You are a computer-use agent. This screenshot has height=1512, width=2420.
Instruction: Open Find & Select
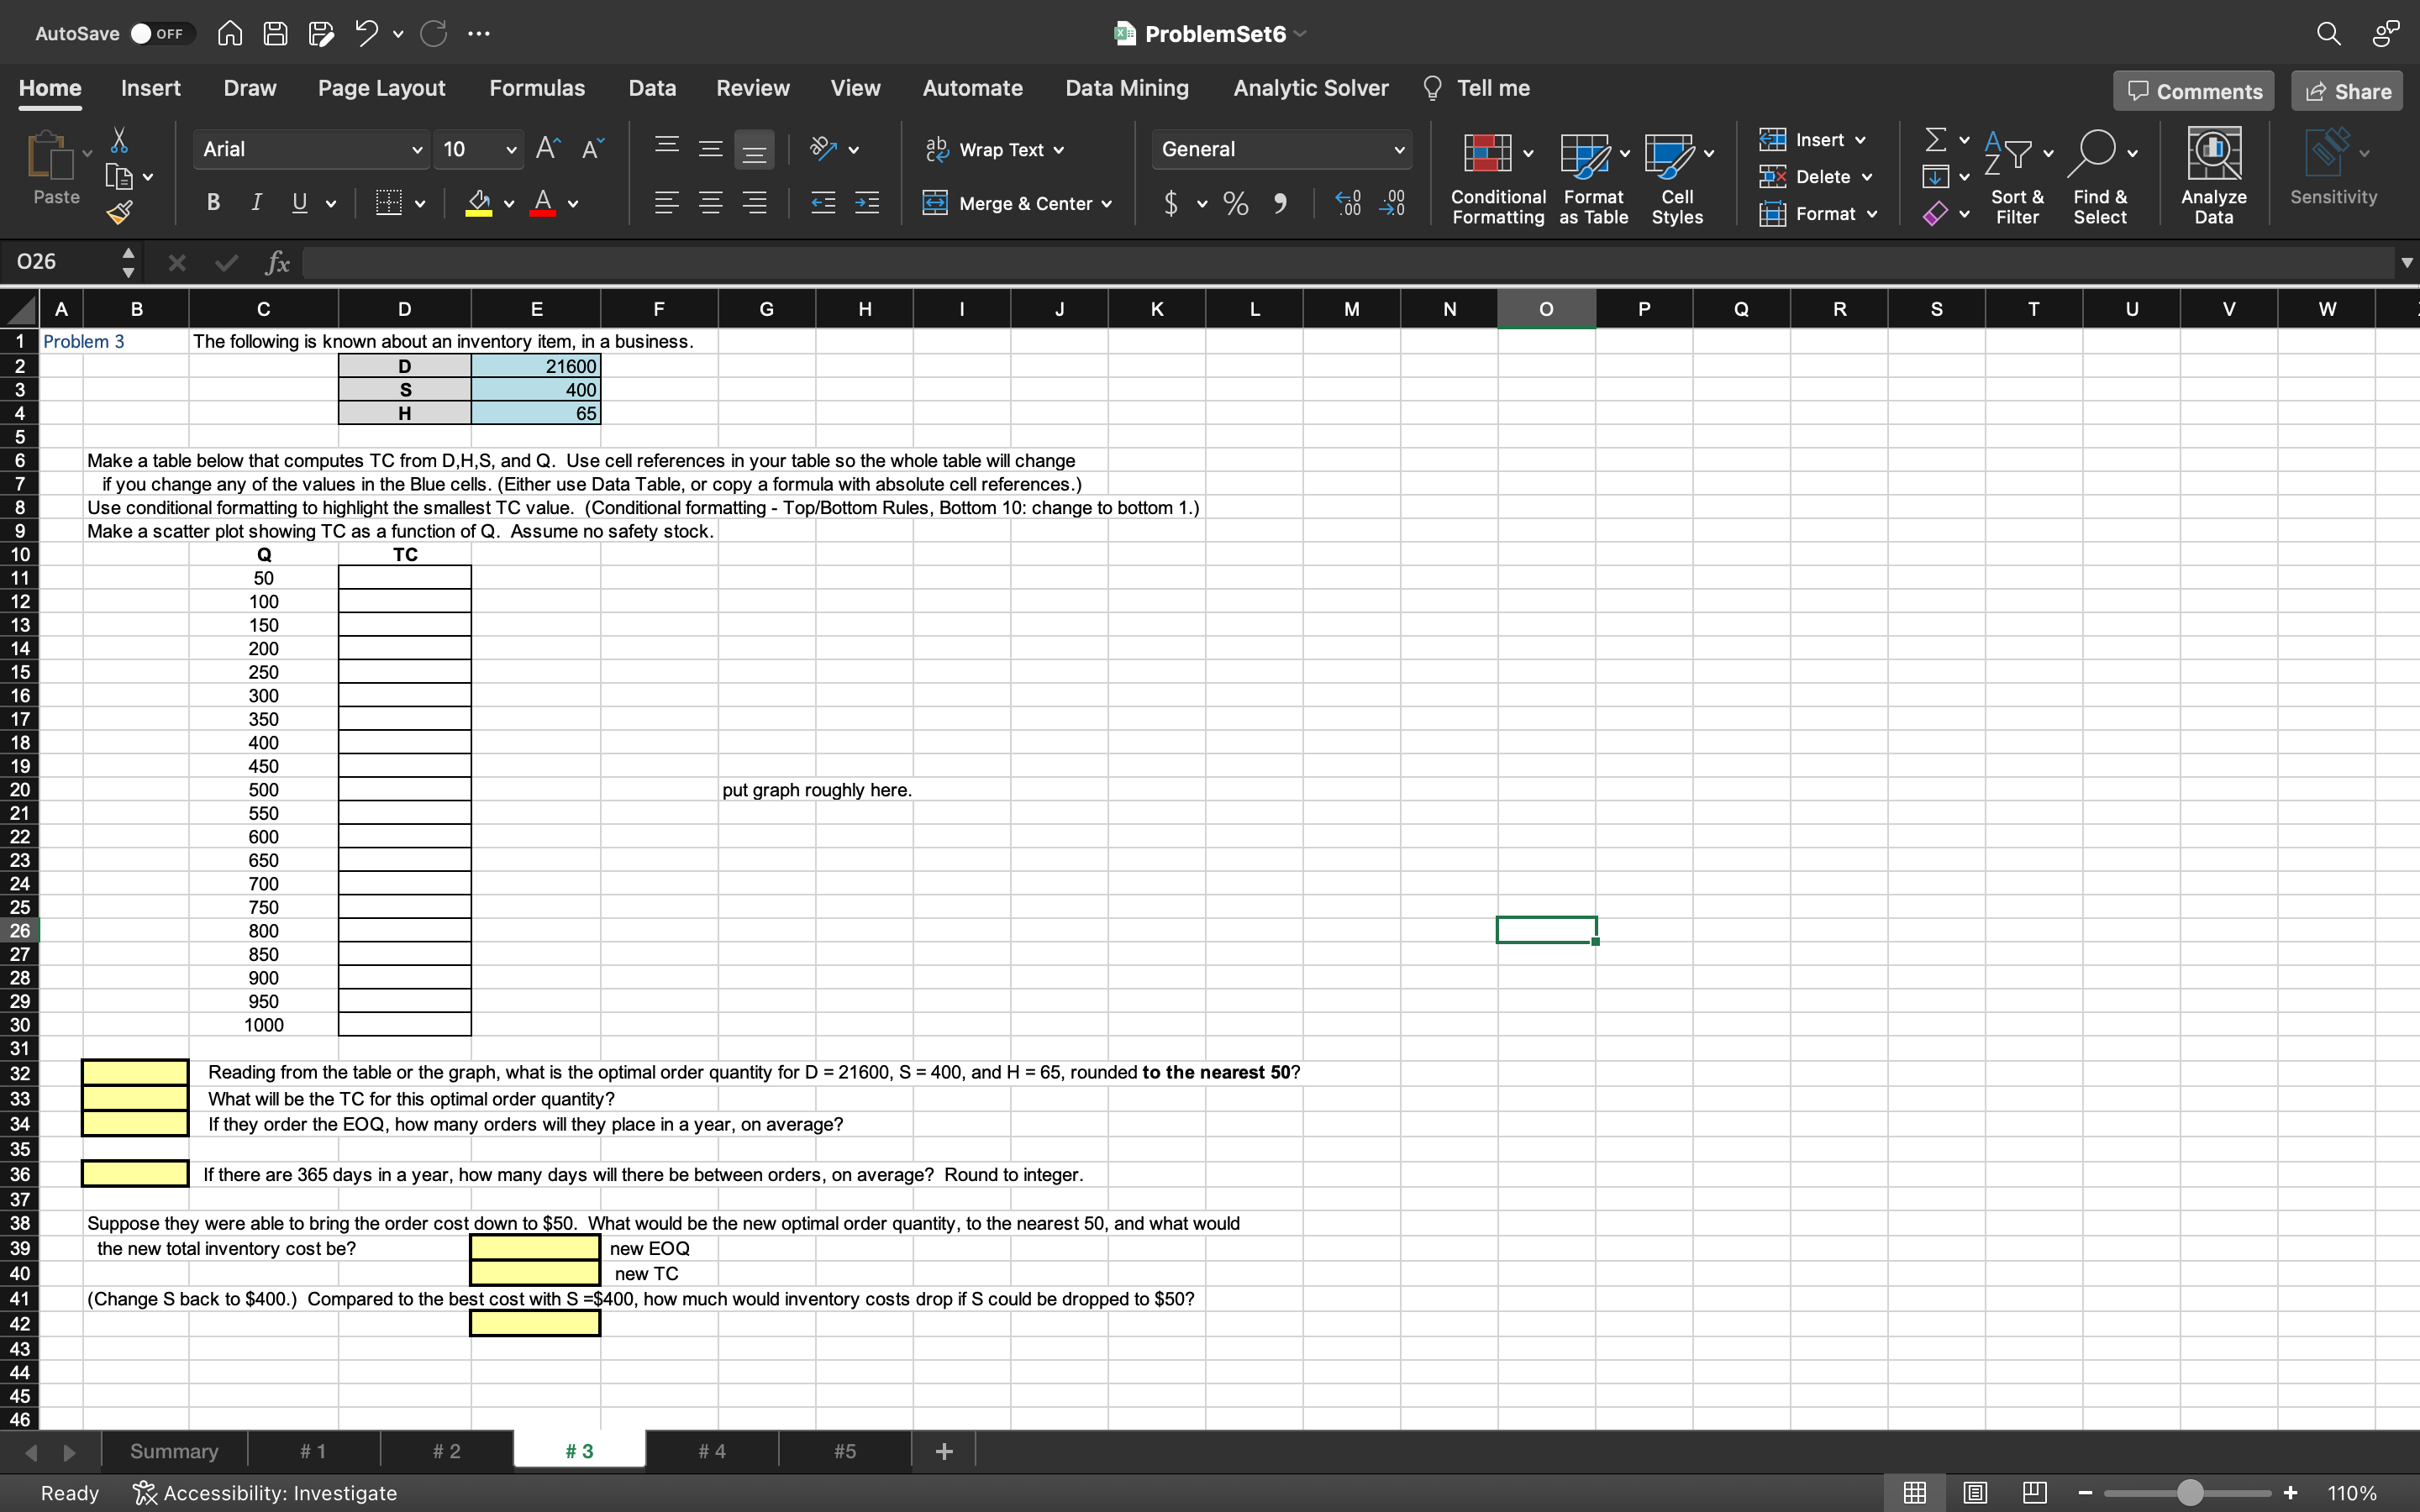click(x=2100, y=178)
